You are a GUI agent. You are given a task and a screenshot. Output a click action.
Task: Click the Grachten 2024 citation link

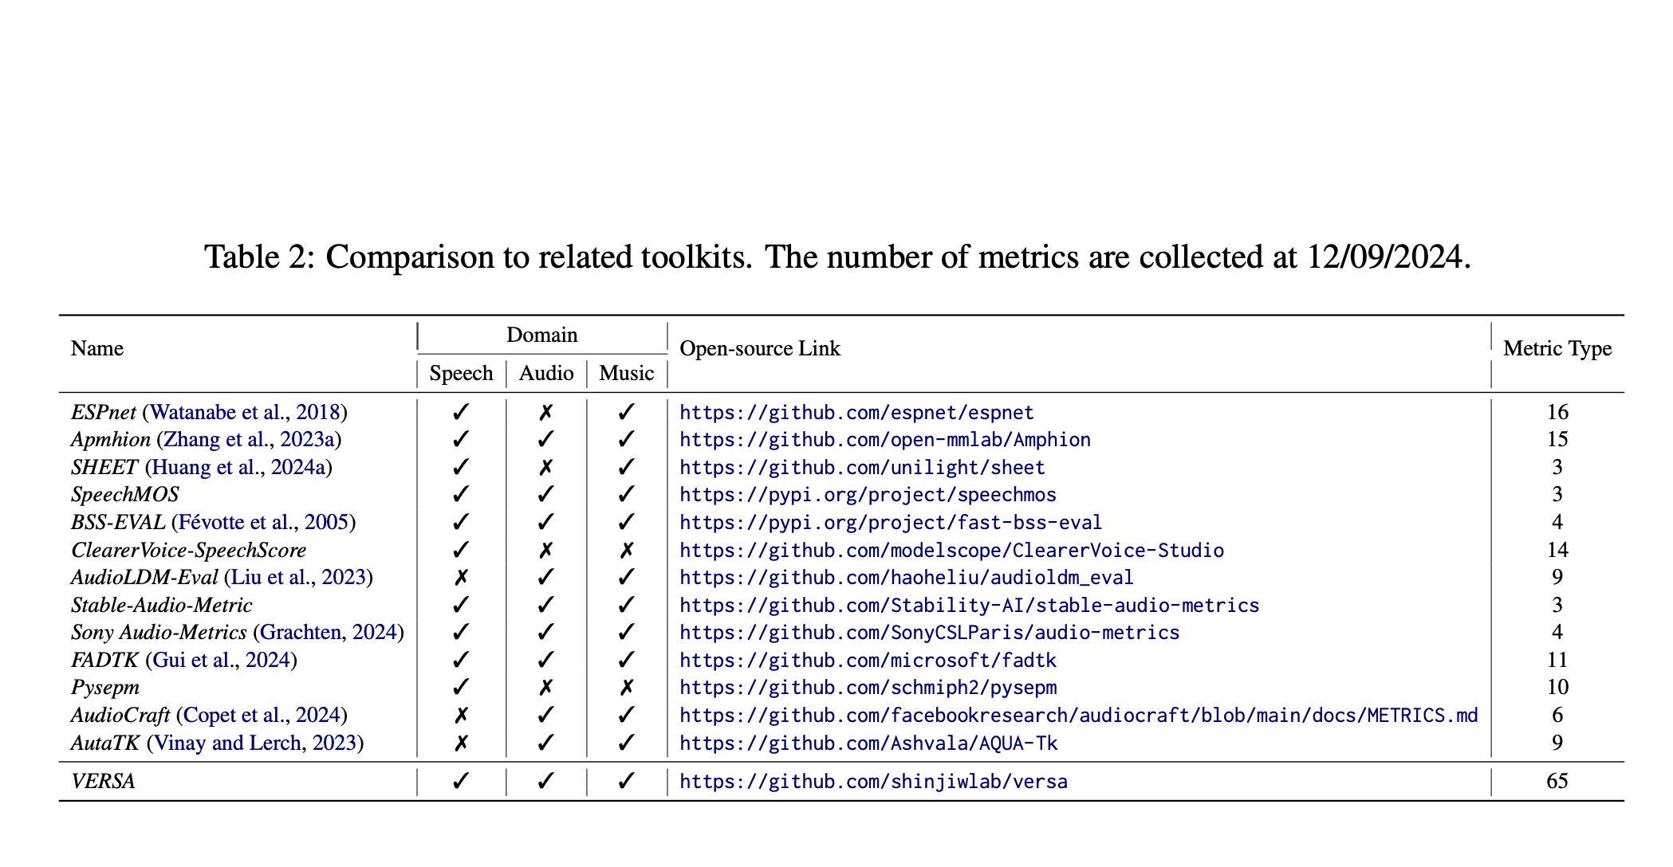(x=328, y=633)
